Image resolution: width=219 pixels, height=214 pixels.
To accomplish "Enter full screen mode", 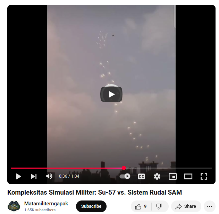I will [204, 177].
